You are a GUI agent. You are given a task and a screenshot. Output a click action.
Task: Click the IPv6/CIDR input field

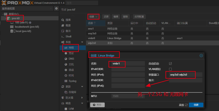[128, 80]
